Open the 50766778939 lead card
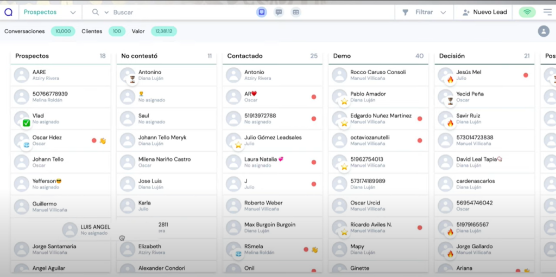The width and height of the screenshot is (556, 277). [60, 96]
